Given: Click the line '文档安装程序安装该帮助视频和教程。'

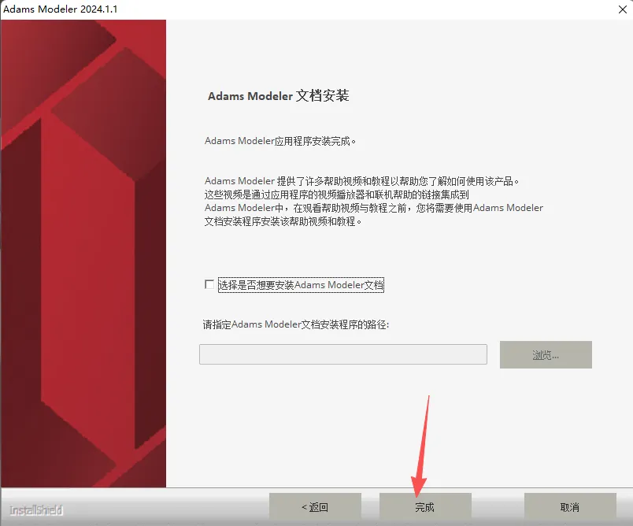Looking at the screenshot, I should (x=283, y=221).
